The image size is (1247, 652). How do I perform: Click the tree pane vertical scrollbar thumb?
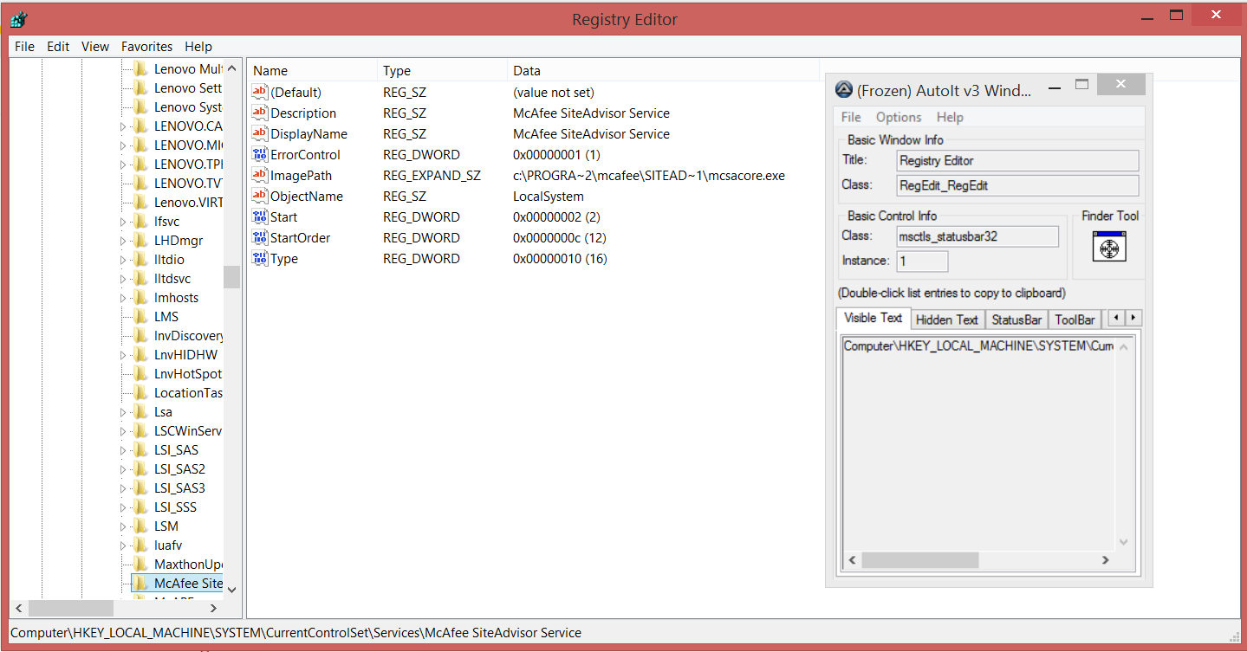click(x=231, y=276)
